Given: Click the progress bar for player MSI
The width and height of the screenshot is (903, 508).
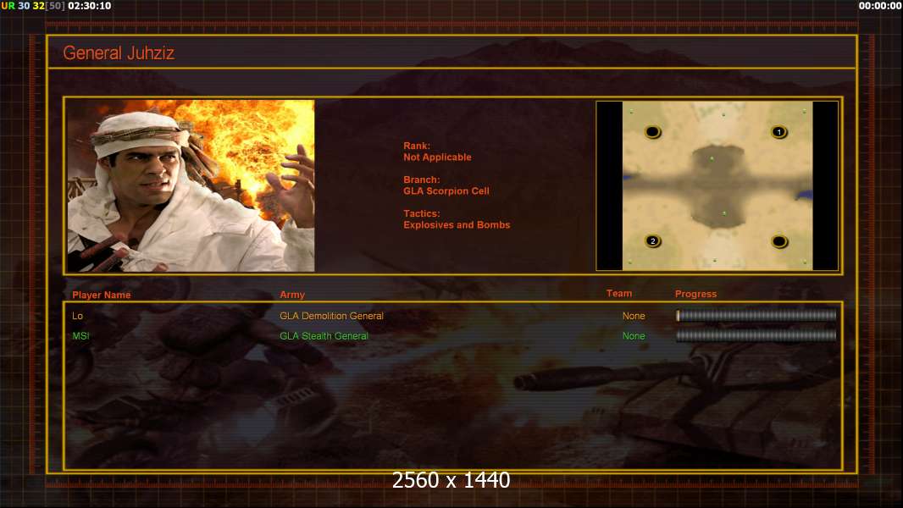Looking at the screenshot, I should tap(756, 335).
